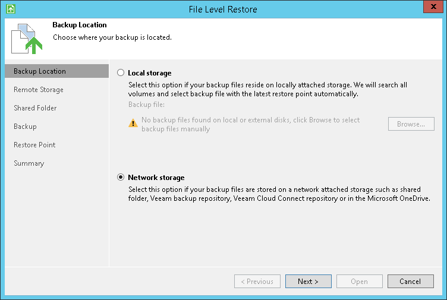The width and height of the screenshot is (447, 300).
Task: Open the Backup Location step
Action: click(40, 71)
